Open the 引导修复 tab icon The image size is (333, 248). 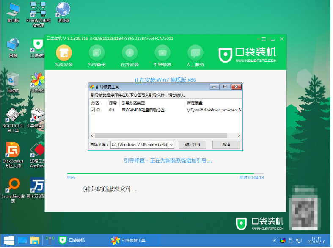(x=162, y=53)
